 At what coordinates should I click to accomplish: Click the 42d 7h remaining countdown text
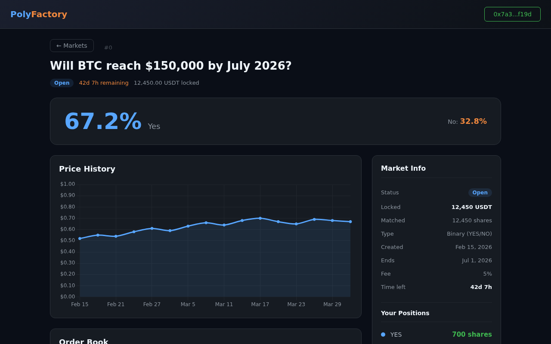(x=103, y=83)
